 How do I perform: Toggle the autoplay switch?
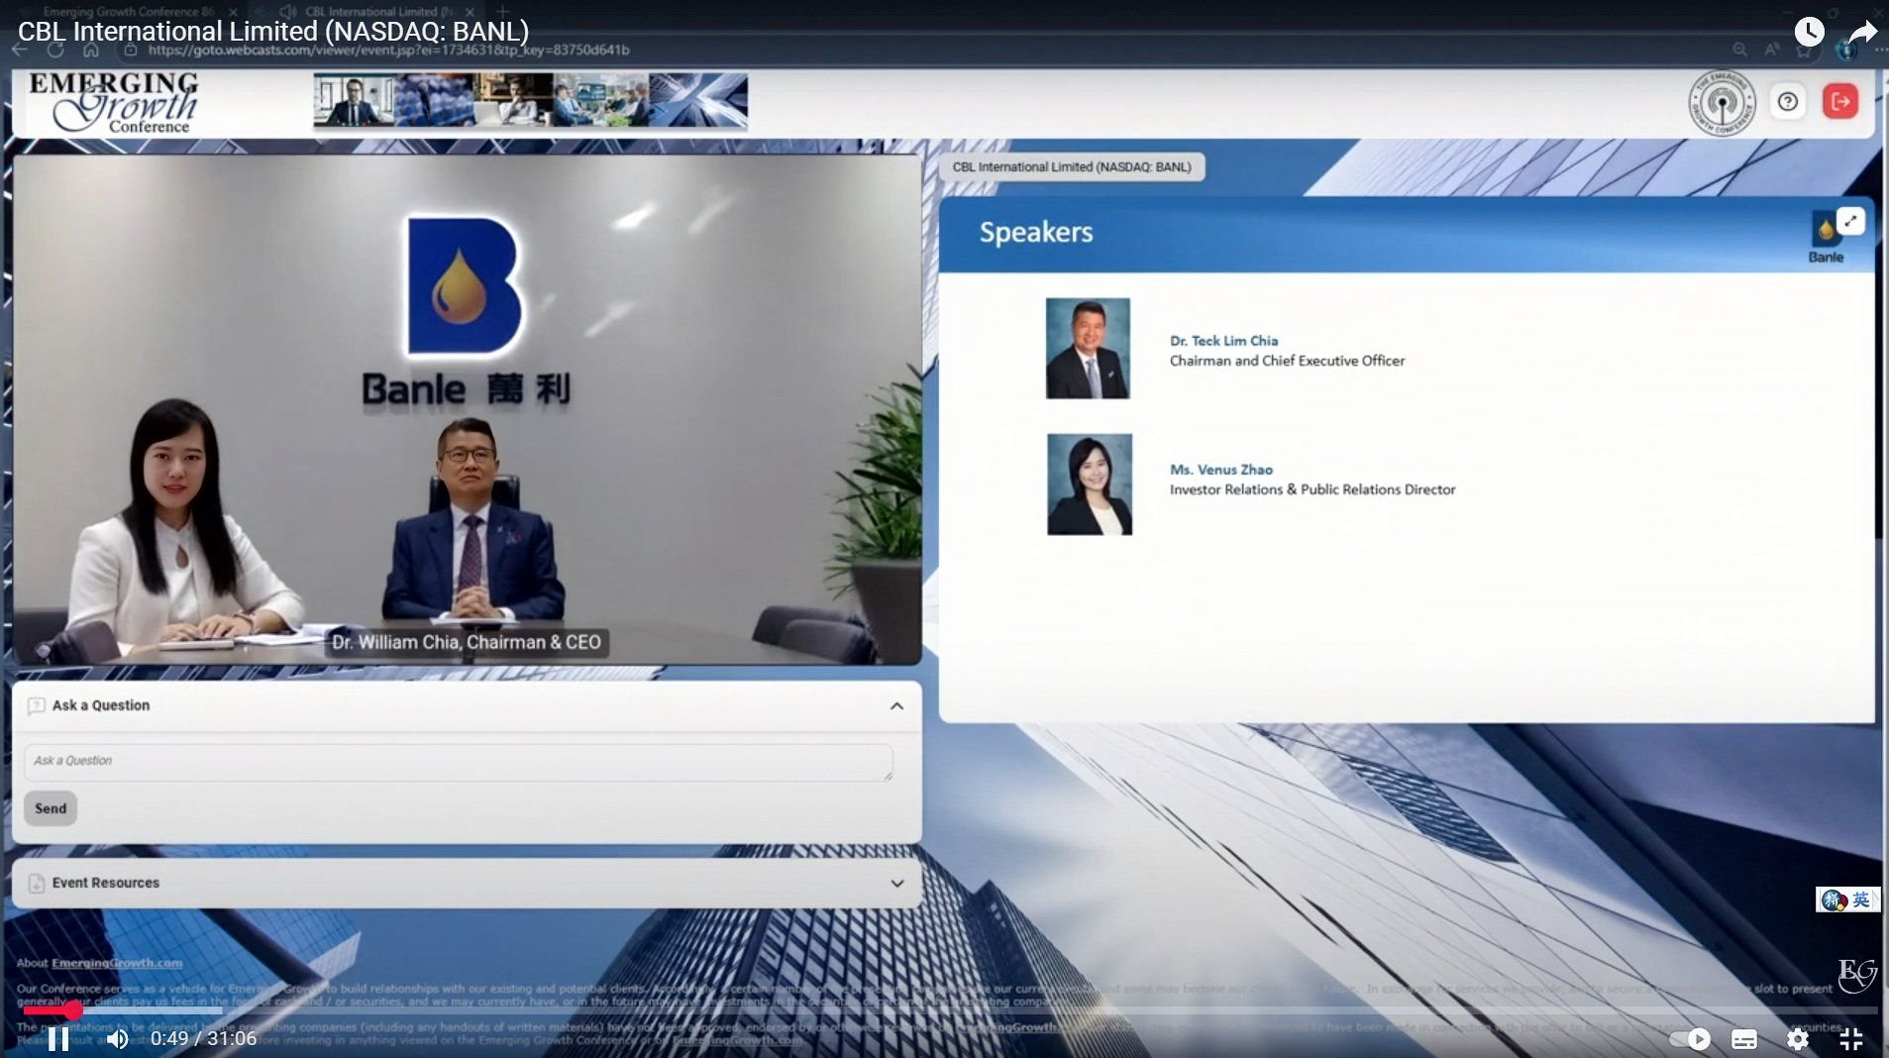point(1690,1038)
